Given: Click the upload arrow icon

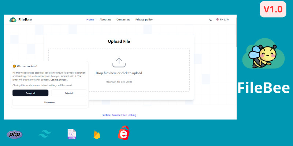Looking at the screenshot, I should [119, 62].
